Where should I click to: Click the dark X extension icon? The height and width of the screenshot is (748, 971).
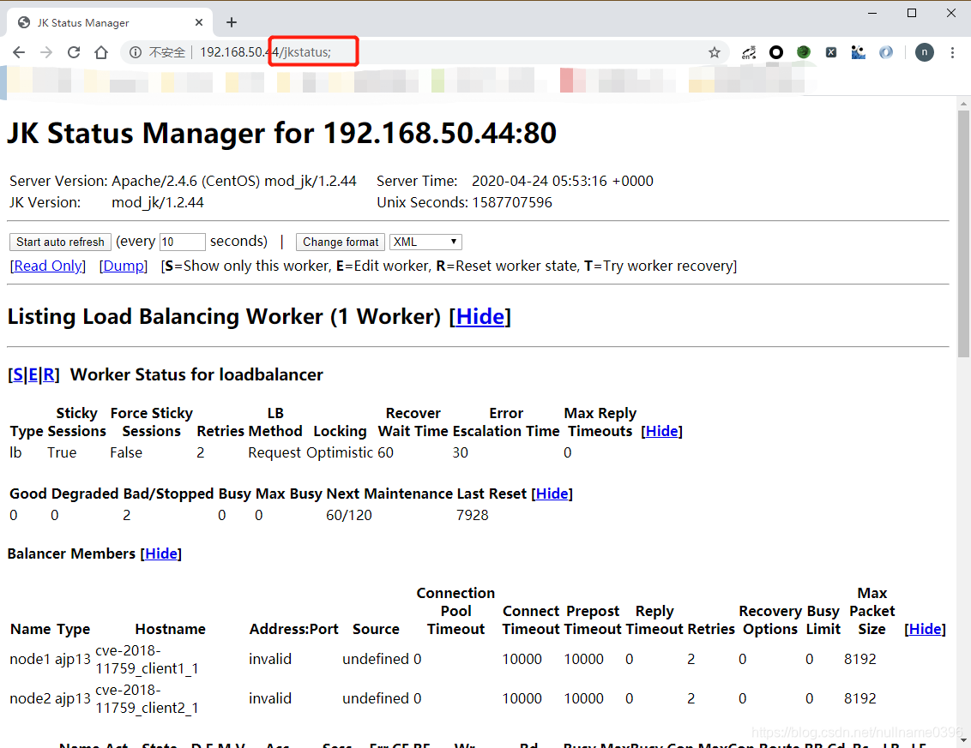(x=831, y=52)
